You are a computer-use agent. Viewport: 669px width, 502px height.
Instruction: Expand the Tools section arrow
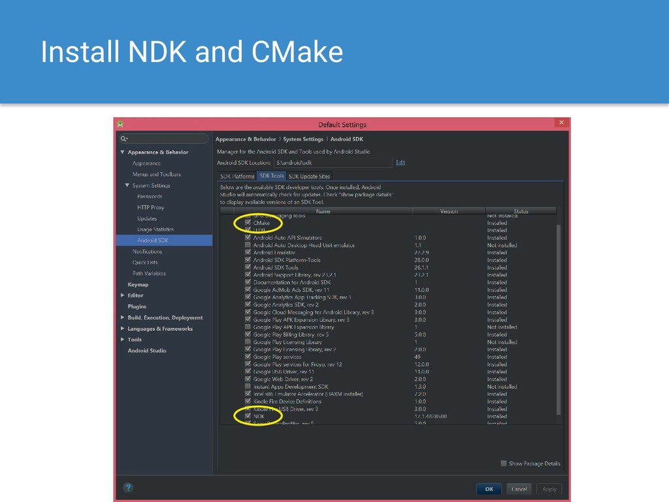click(x=122, y=339)
